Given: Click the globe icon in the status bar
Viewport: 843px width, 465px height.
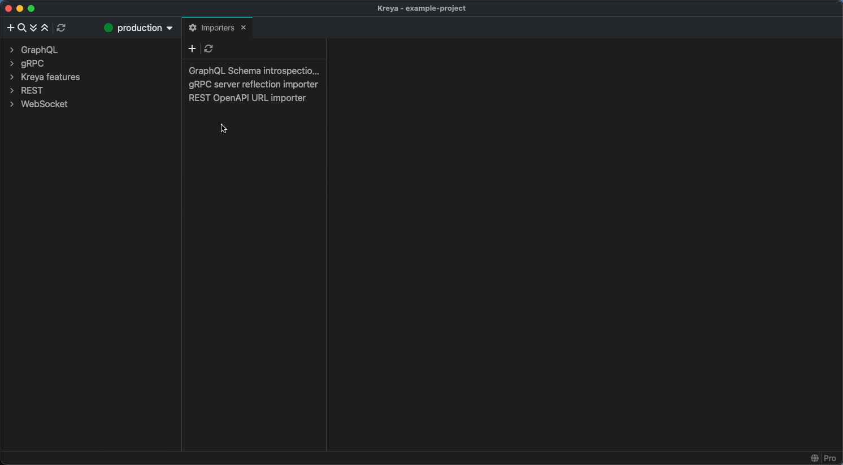Looking at the screenshot, I should pyautogui.click(x=815, y=458).
